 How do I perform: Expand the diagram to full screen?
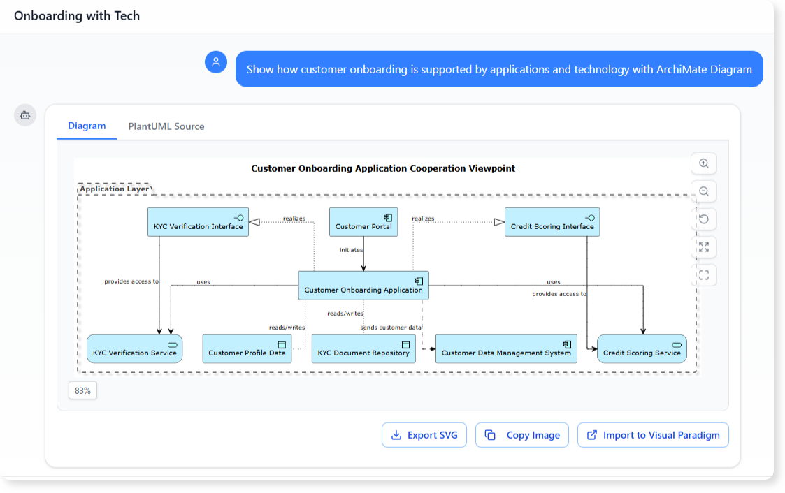704,246
